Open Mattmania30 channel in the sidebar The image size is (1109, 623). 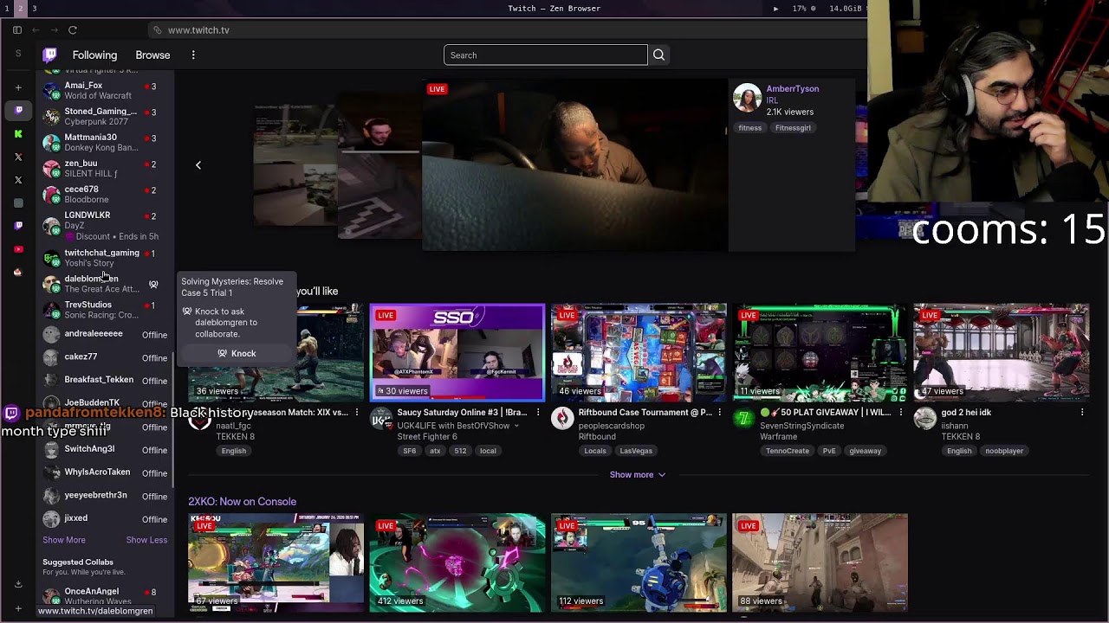[105, 143]
